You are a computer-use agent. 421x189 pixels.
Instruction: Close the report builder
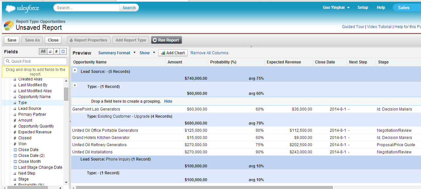point(53,40)
